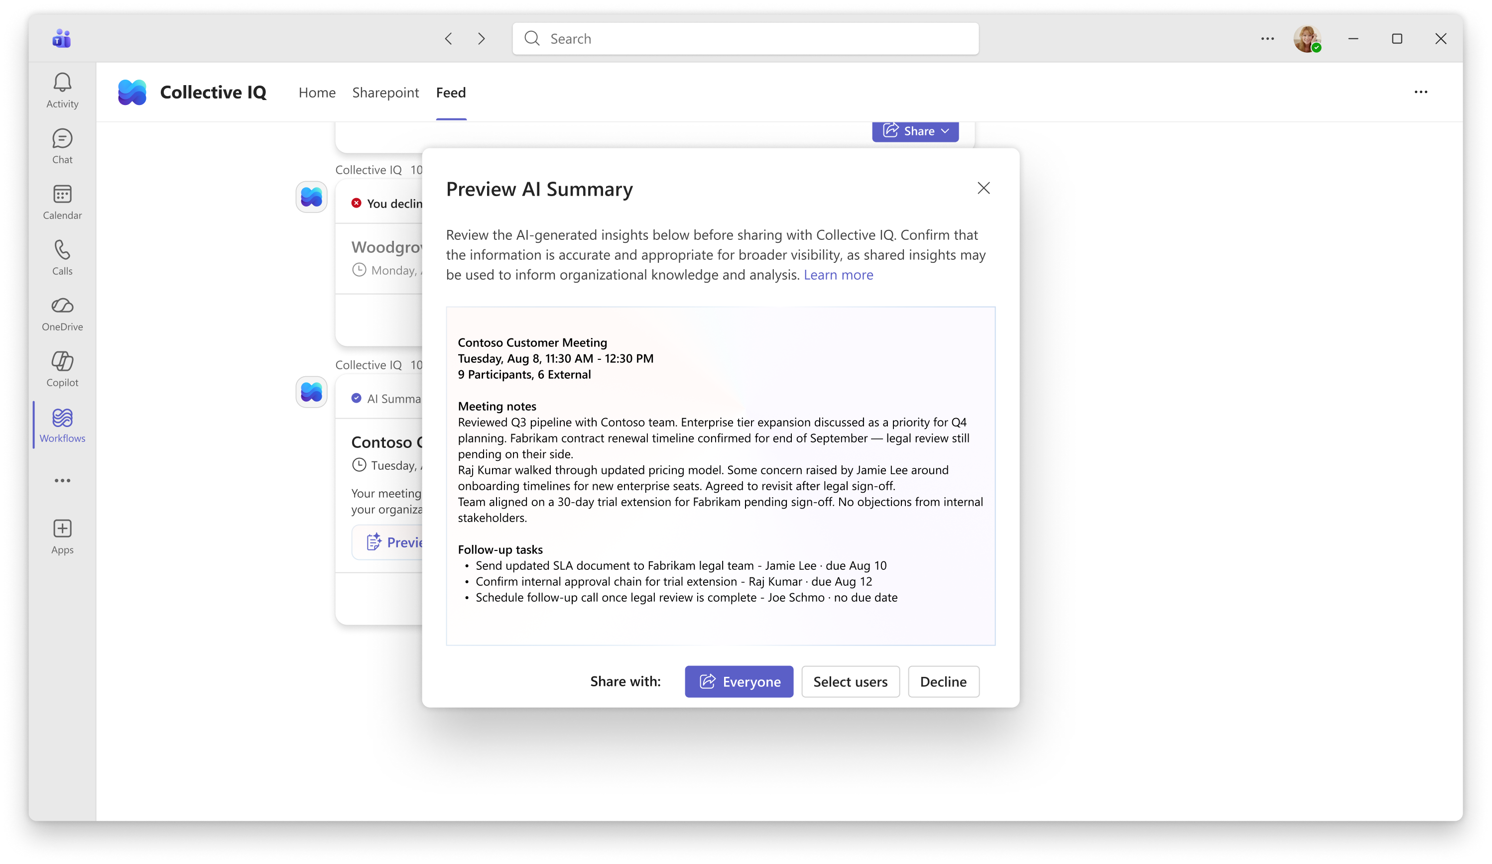
Task: Switch to the Home tab
Action: click(x=317, y=92)
